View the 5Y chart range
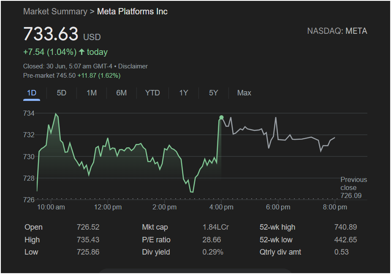391x274 pixels. 214,93
